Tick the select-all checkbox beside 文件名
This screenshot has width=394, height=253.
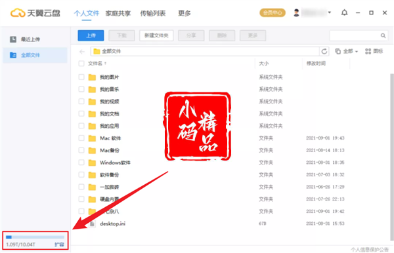81,64
